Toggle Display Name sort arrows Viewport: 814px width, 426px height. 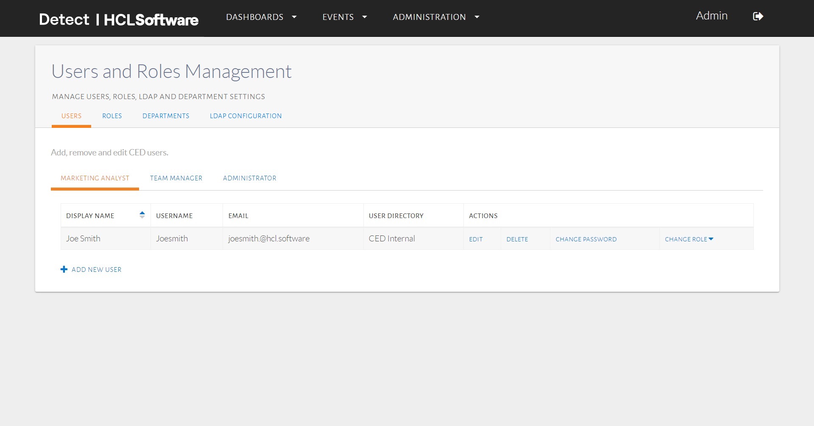coord(142,215)
